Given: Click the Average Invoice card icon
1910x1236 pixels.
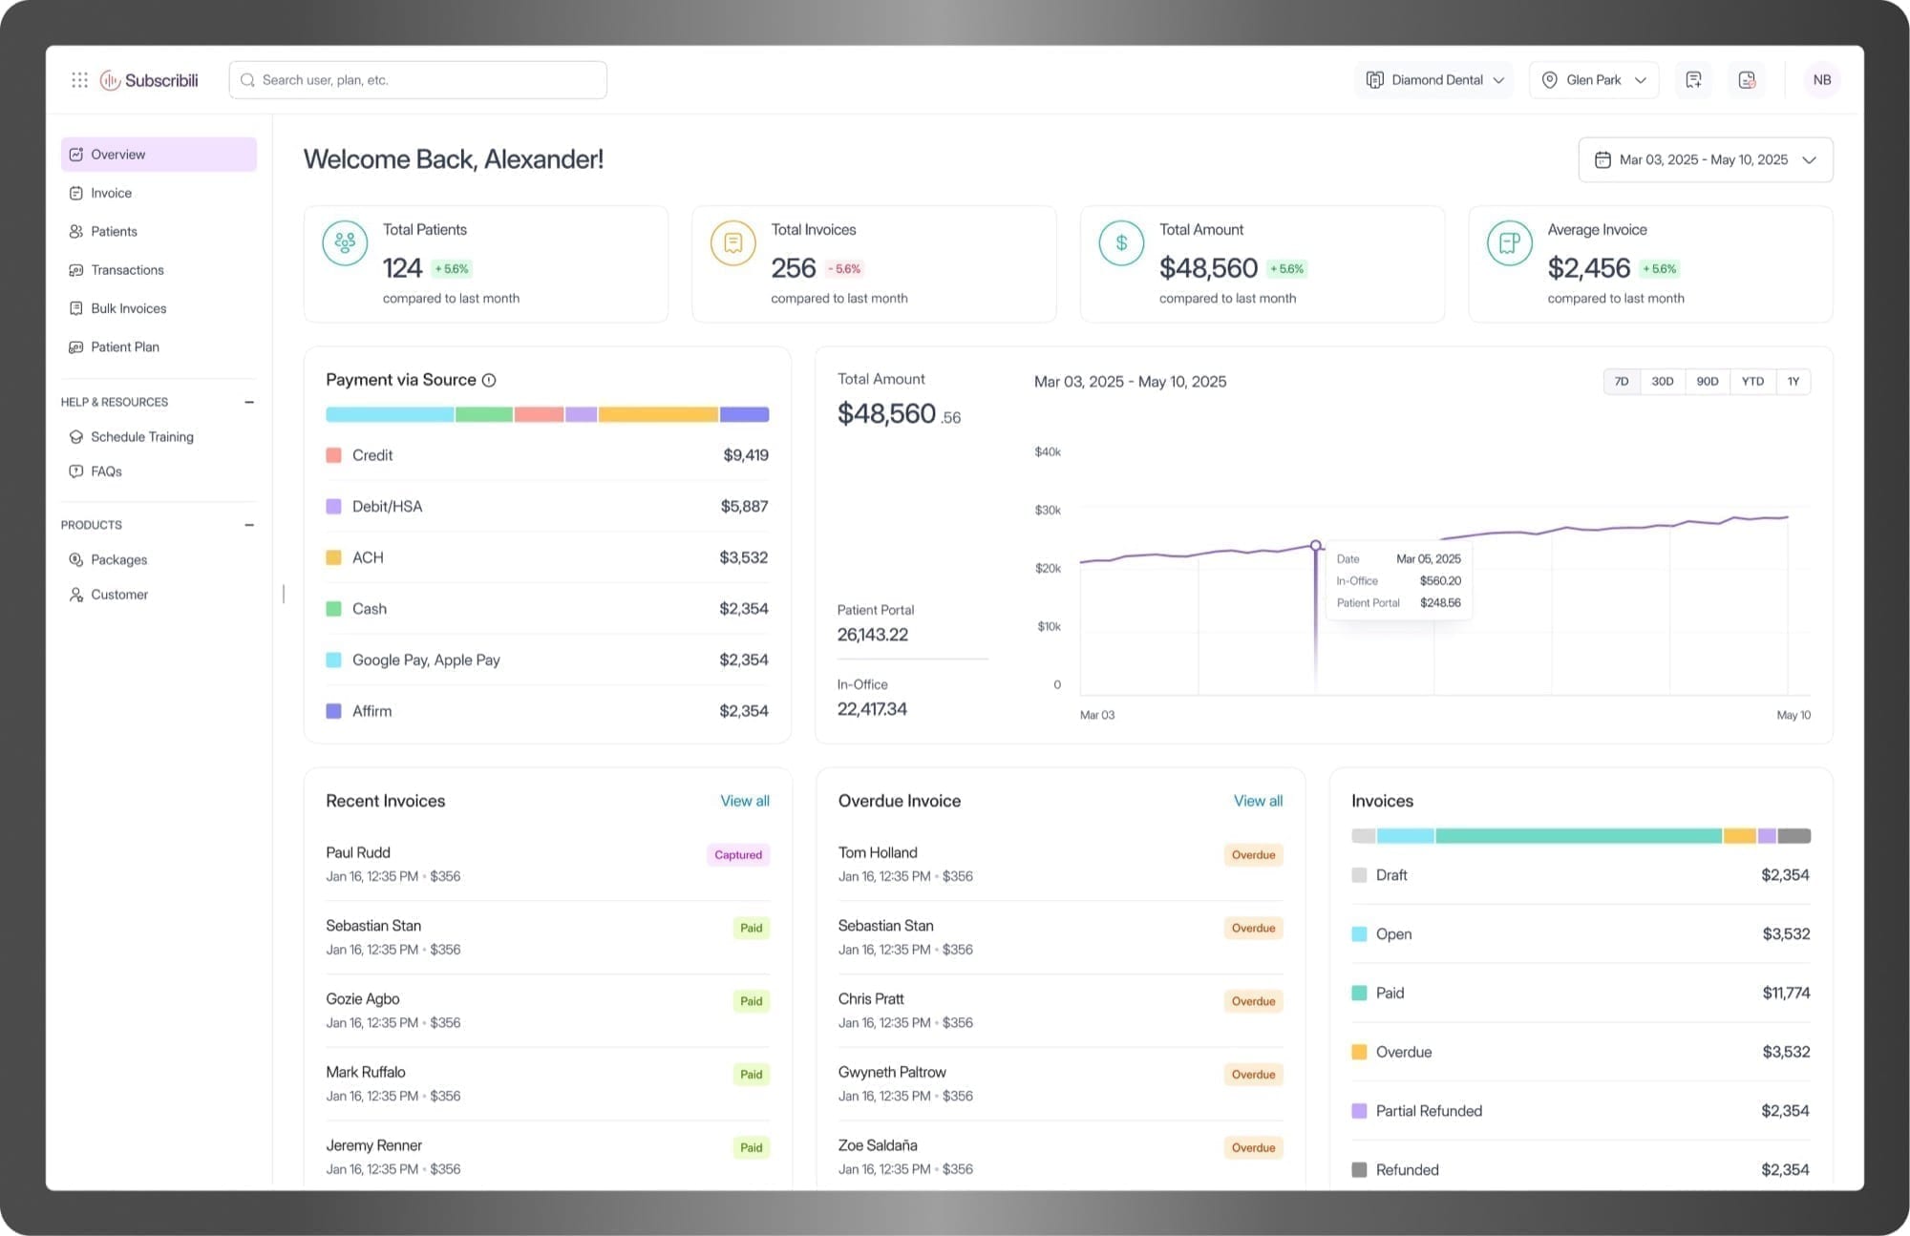Looking at the screenshot, I should [1510, 242].
